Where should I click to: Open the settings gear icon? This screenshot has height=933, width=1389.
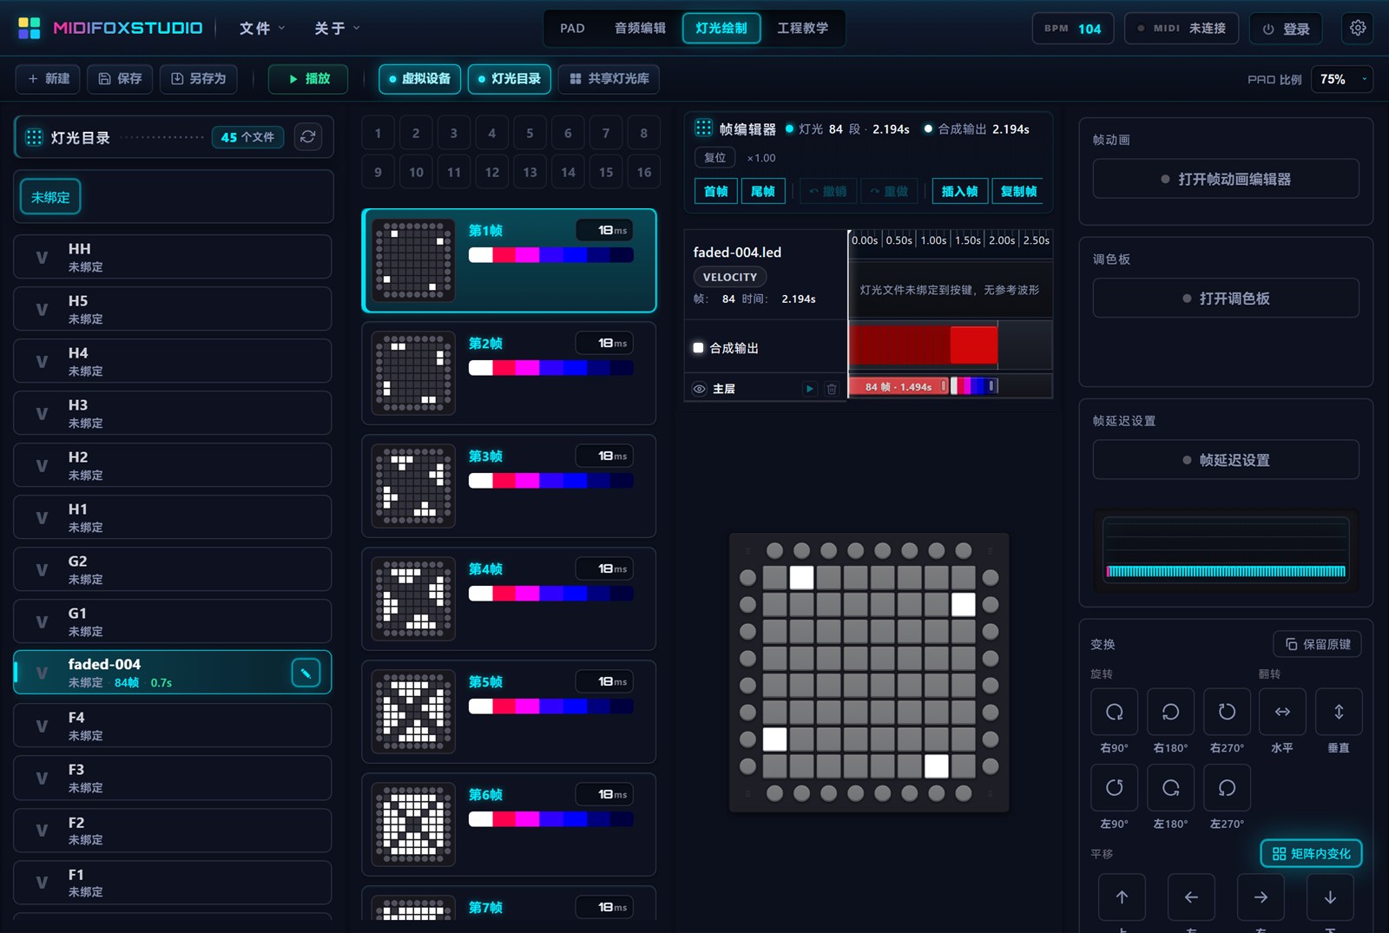tap(1358, 28)
